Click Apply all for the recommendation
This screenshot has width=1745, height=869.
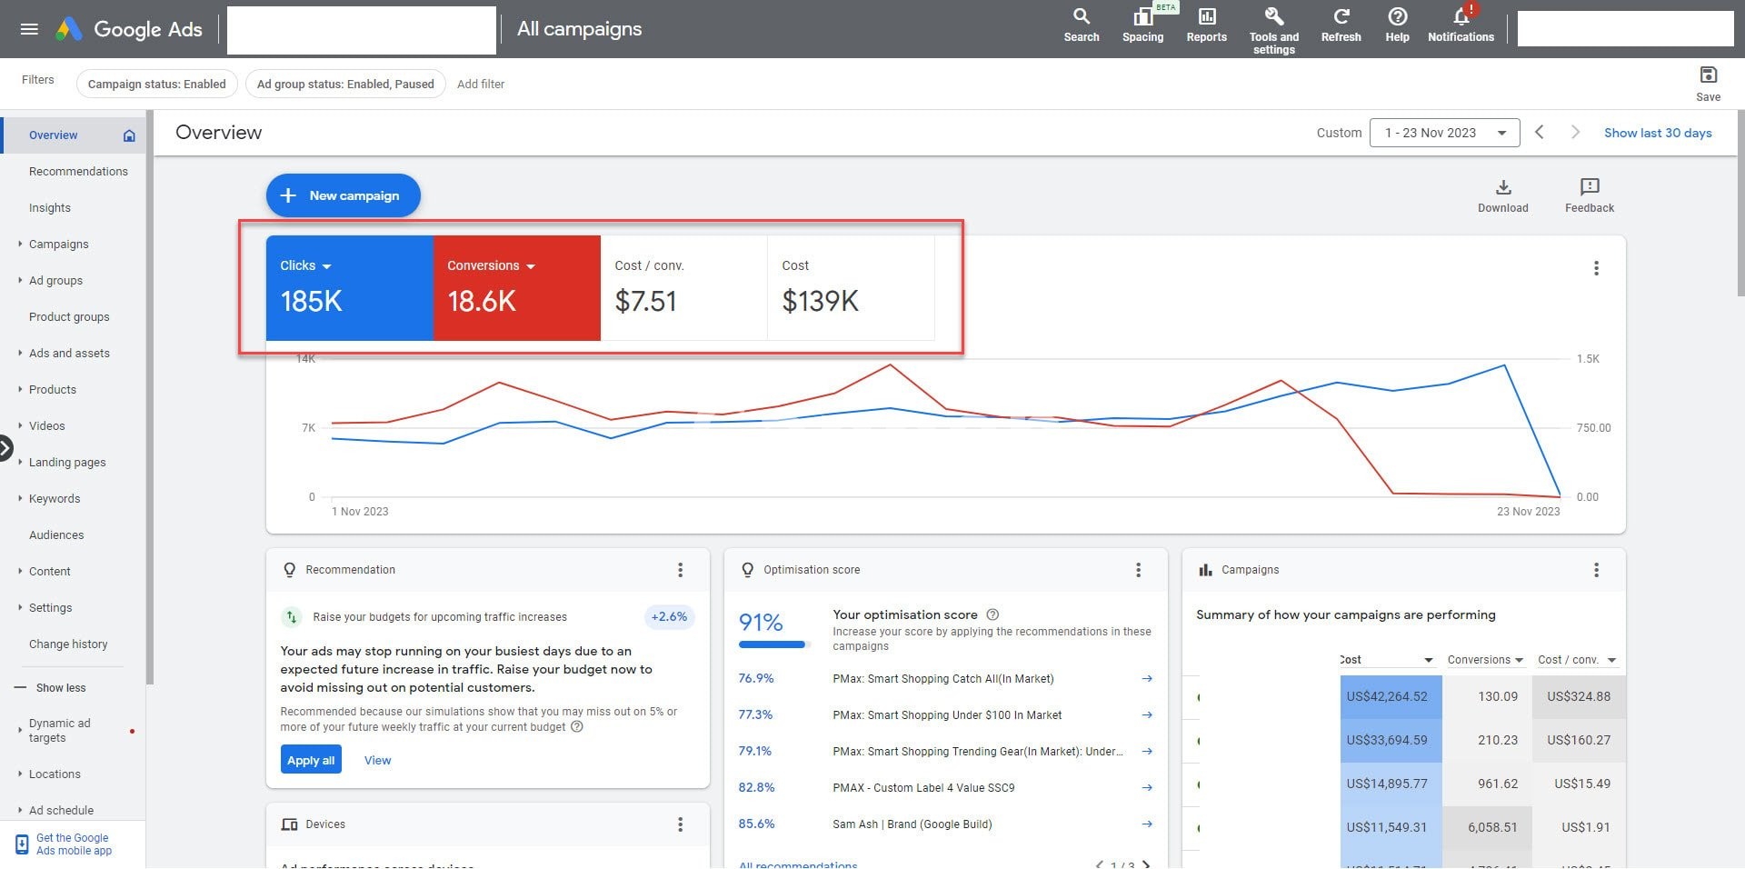point(311,761)
